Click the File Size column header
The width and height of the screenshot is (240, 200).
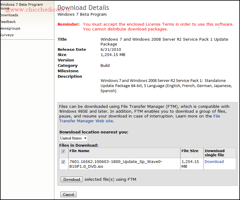[190, 151]
